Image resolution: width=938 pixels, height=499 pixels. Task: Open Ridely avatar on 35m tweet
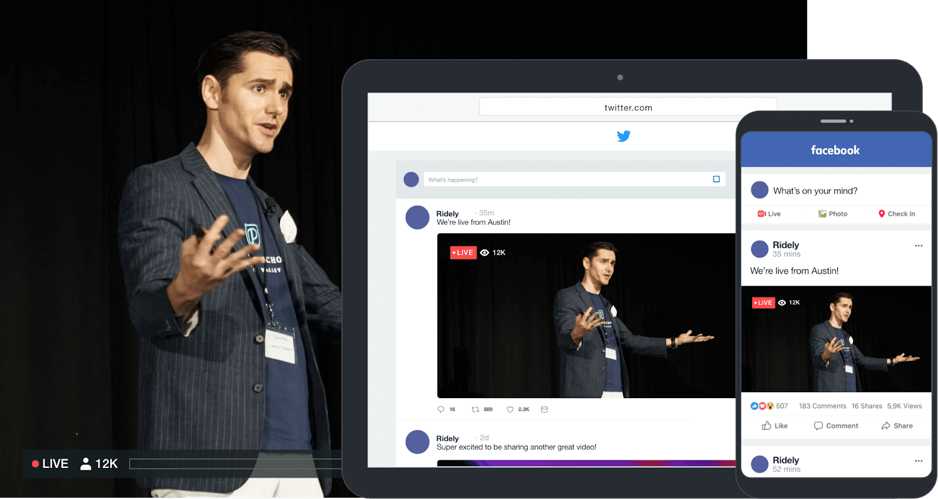tap(417, 218)
